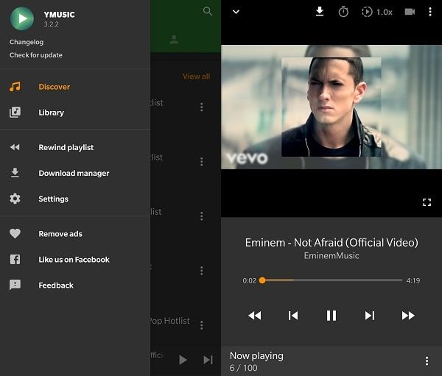The width and height of the screenshot is (442, 376).
Task: Go to previous track
Action: click(x=293, y=316)
